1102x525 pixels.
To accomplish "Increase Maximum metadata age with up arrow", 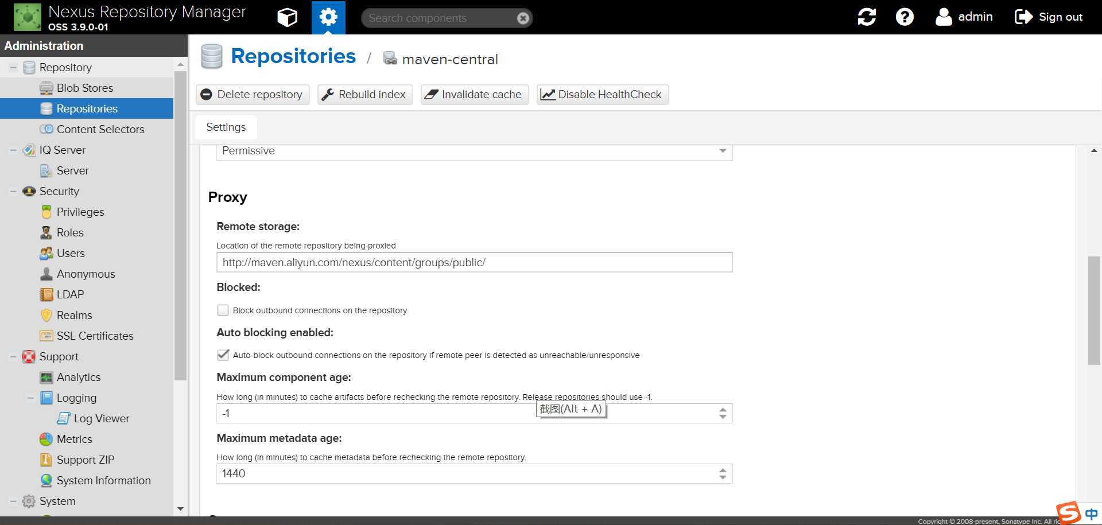I will coord(723,470).
